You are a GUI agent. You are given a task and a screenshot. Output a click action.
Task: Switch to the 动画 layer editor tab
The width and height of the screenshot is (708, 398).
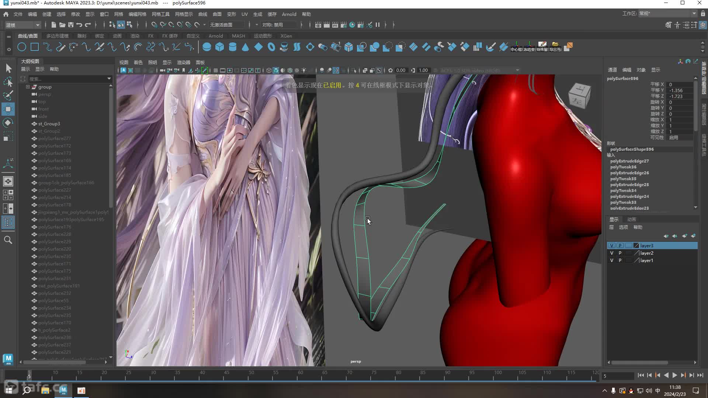[x=632, y=219]
